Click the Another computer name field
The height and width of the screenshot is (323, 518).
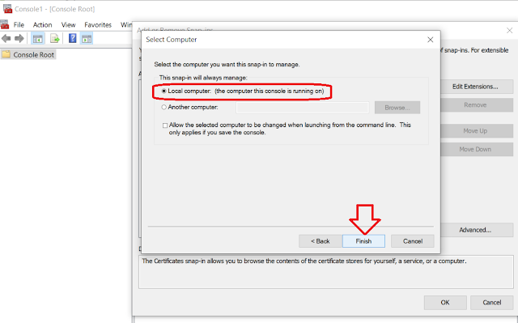[x=302, y=108]
